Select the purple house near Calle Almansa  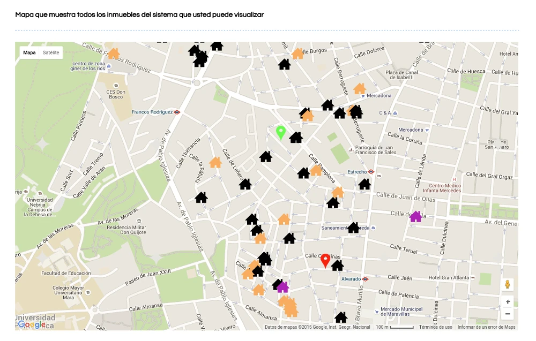pos(282,287)
